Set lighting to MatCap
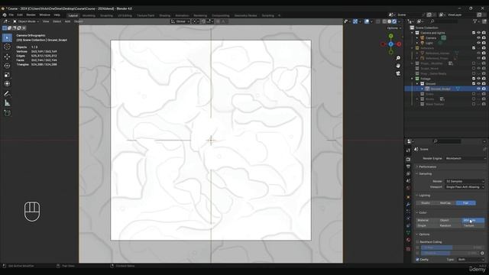This screenshot has height=275, width=489. pyautogui.click(x=445, y=203)
